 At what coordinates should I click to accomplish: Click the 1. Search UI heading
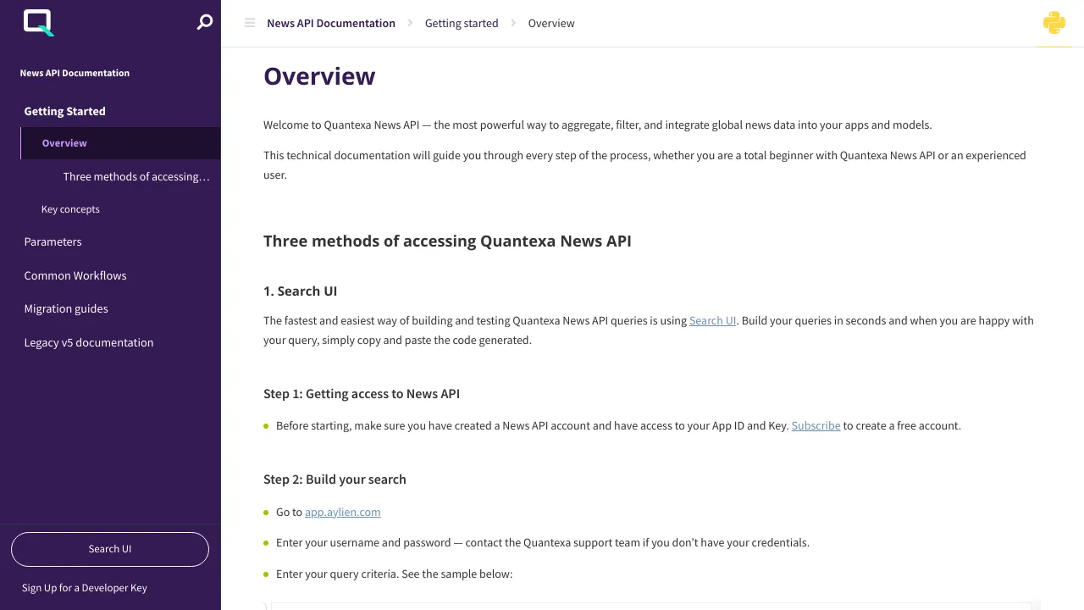pyautogui.click(x=300, y=291)
